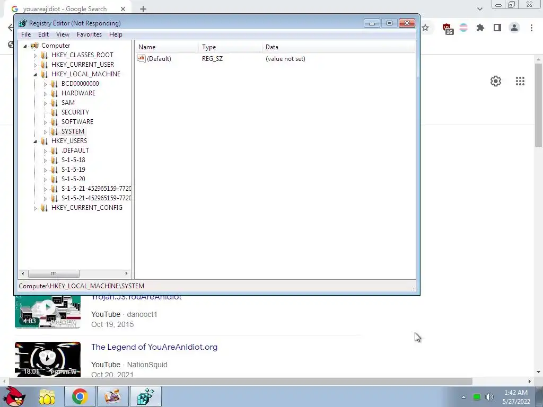Click the tree pane scroll left arrow

[23, 274]
